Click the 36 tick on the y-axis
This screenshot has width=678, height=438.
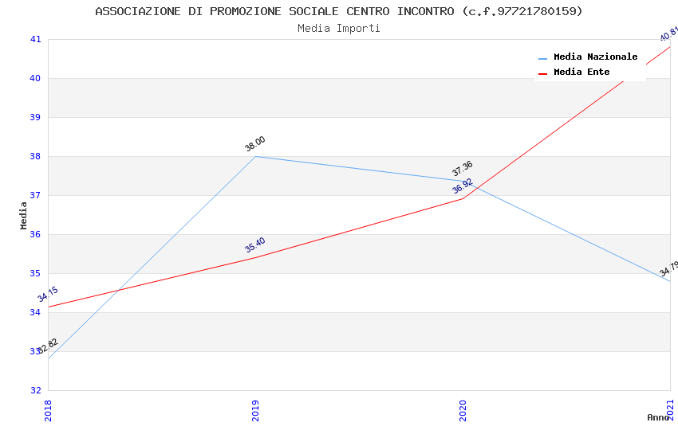pos(36,234)
